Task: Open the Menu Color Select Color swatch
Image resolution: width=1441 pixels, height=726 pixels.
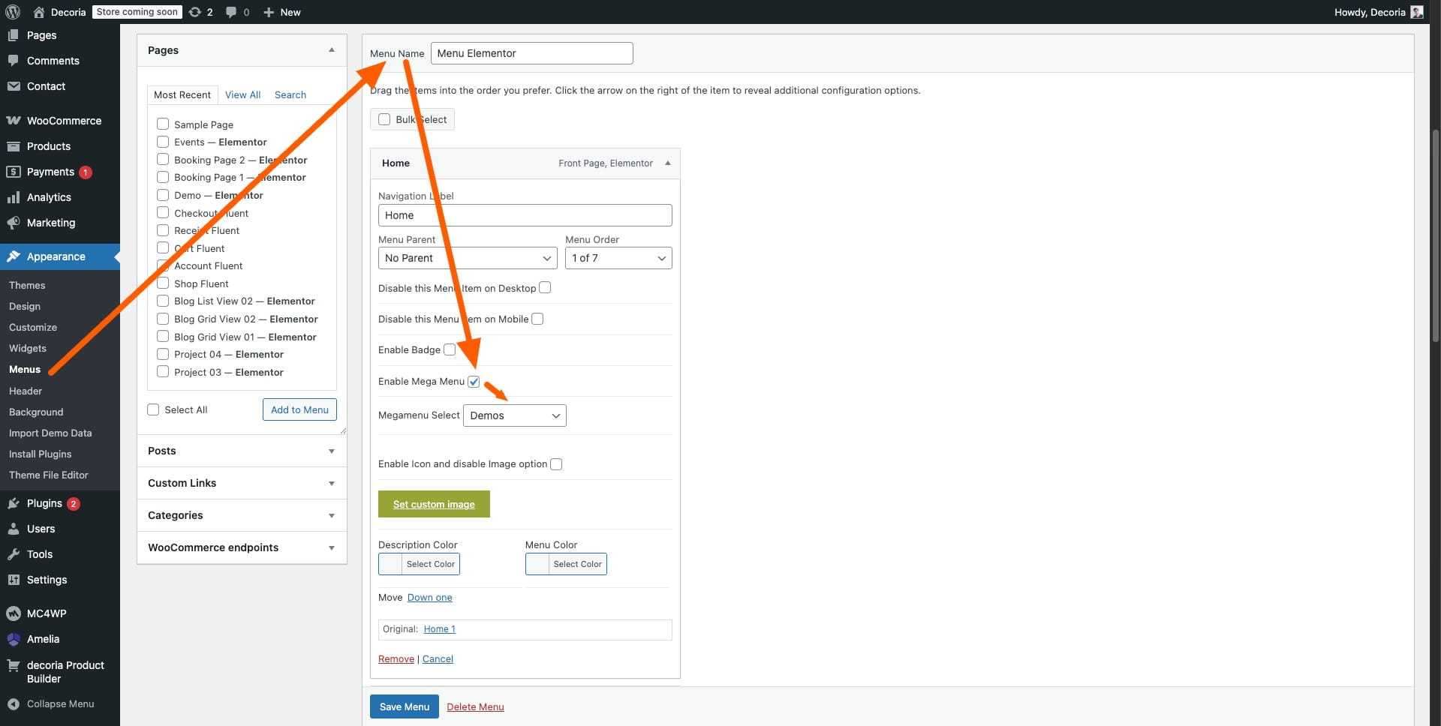Action: [x=566, y=564]
